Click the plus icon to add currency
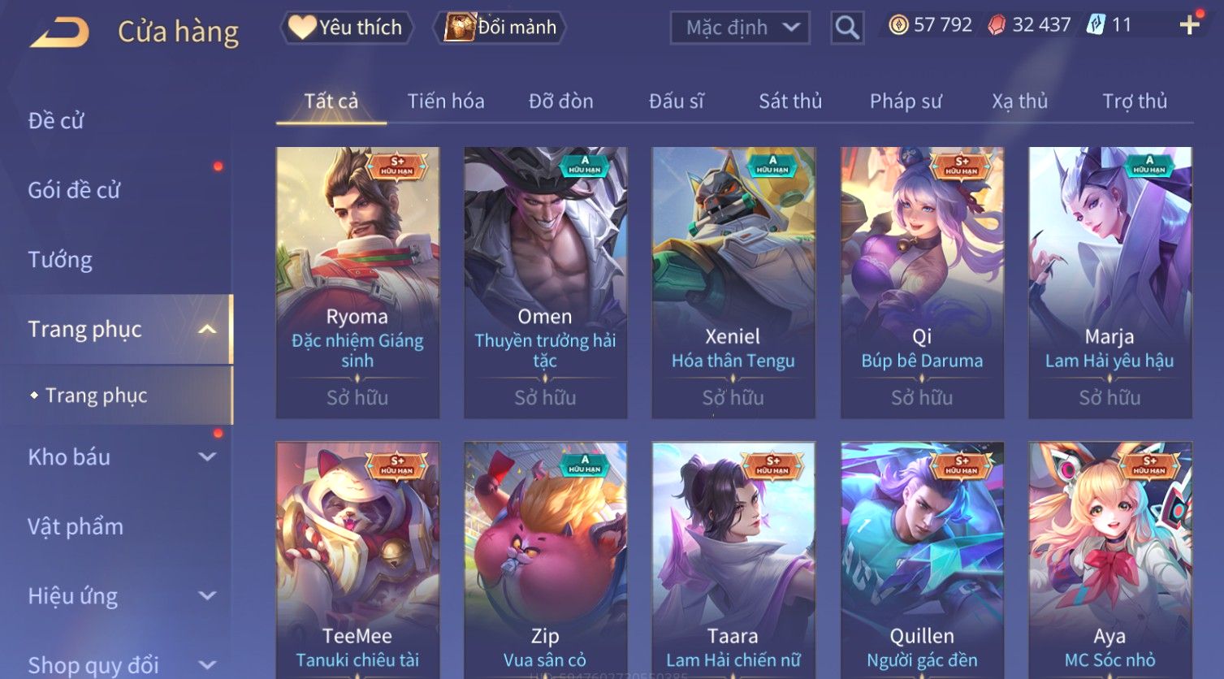This screenshot has width=1224, height=679. tap(1190, 24)
